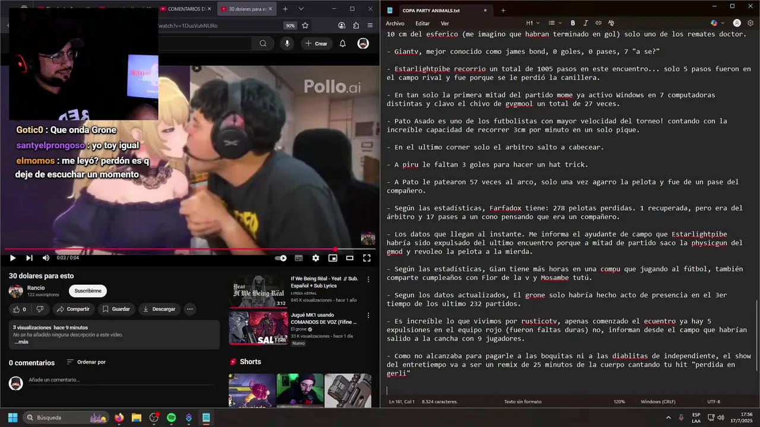The image size is (760, 427).
Task: Toggle italic formatting in Notepad
Action: (x=585, y=23)
